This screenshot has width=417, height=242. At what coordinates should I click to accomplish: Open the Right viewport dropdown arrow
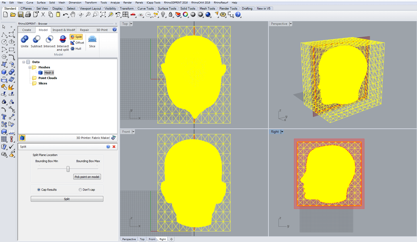282,132
